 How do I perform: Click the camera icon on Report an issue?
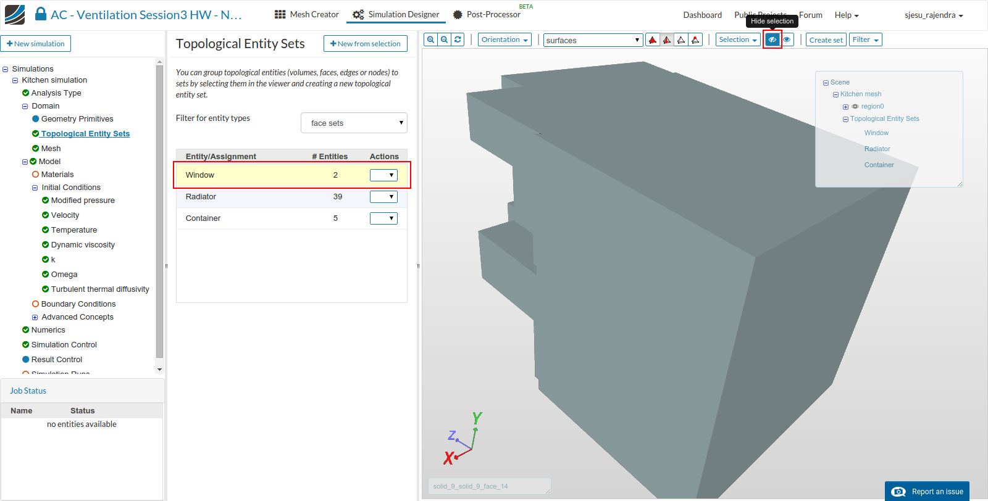click(898, 492)
